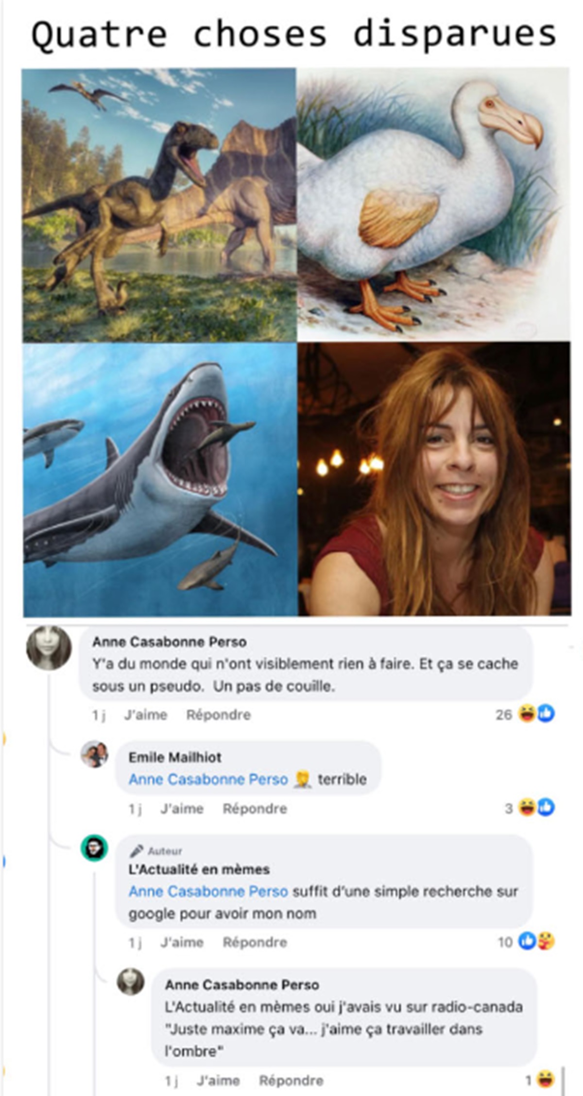Click the blue like icon on the "terrible" reply
Viewport: 583px width, 1096px height.
[x=546, y=808]
